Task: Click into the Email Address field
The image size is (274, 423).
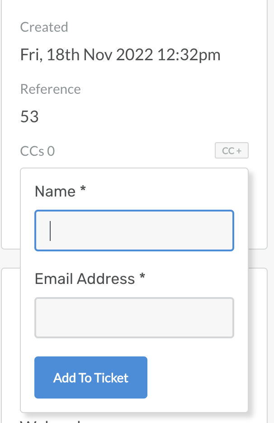Action: pyautogui.click(x=134, y=317)
